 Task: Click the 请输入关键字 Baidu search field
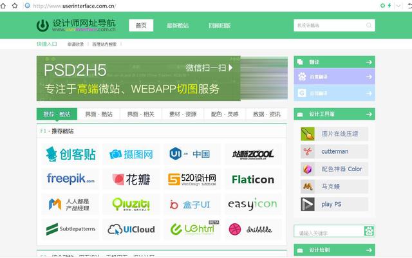(x=329, y=231)
